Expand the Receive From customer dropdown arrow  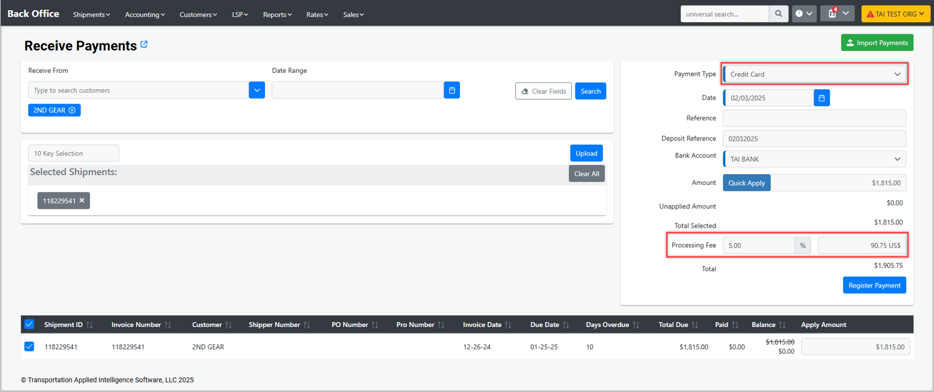click(x=257, y=91)
